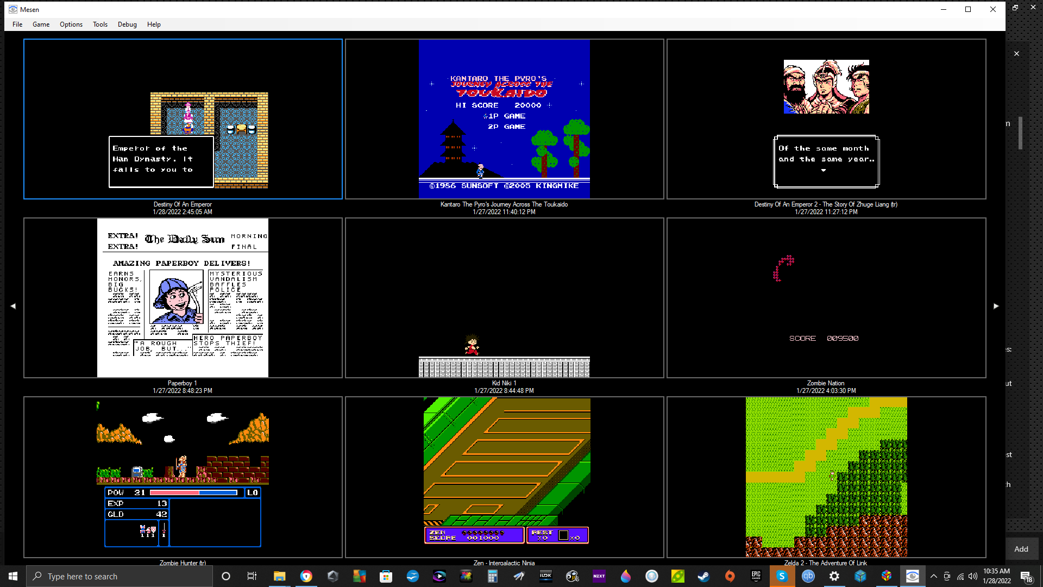
Task: Open Origin from the taskbar
Action: 730,576
